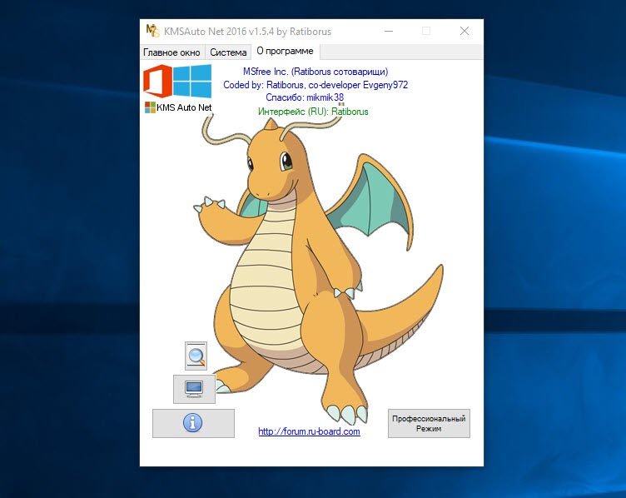The image size is (626, 498).
Task: Click the disabled maximize button
Action: pyautogui.click(x=426, y=31)
